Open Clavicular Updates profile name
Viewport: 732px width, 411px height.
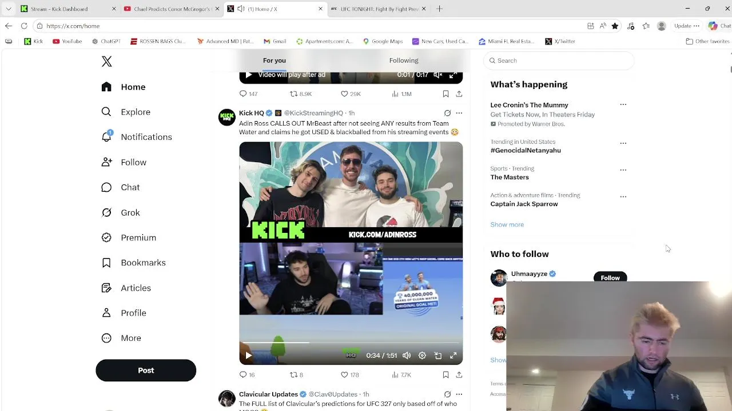(268, 394)
